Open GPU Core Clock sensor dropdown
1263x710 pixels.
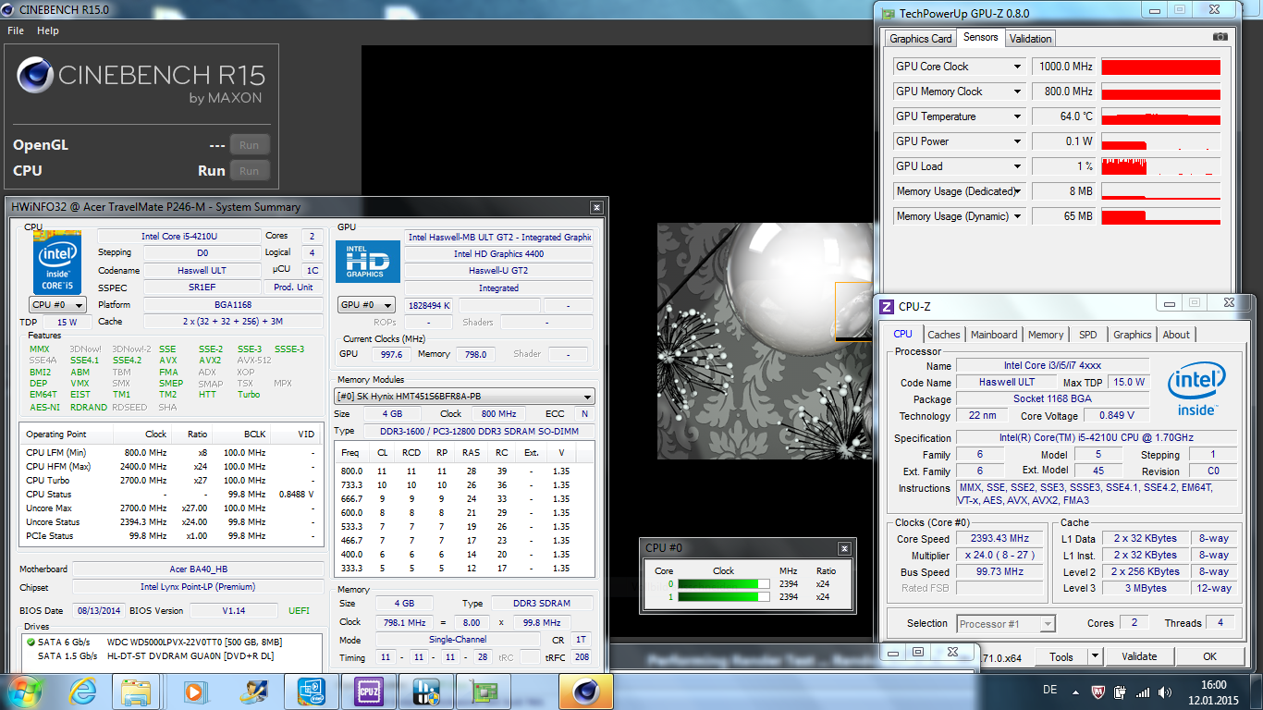pyautogui.click(x=1018, y=67)
